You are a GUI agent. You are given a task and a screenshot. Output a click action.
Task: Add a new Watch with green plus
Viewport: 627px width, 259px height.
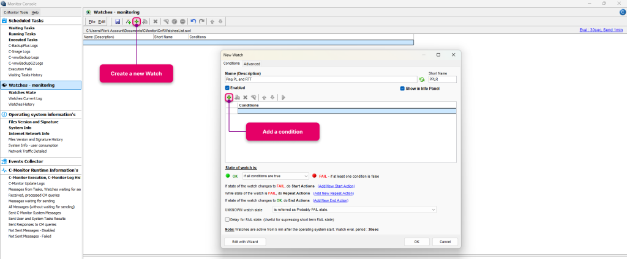[x=137, y=21]
